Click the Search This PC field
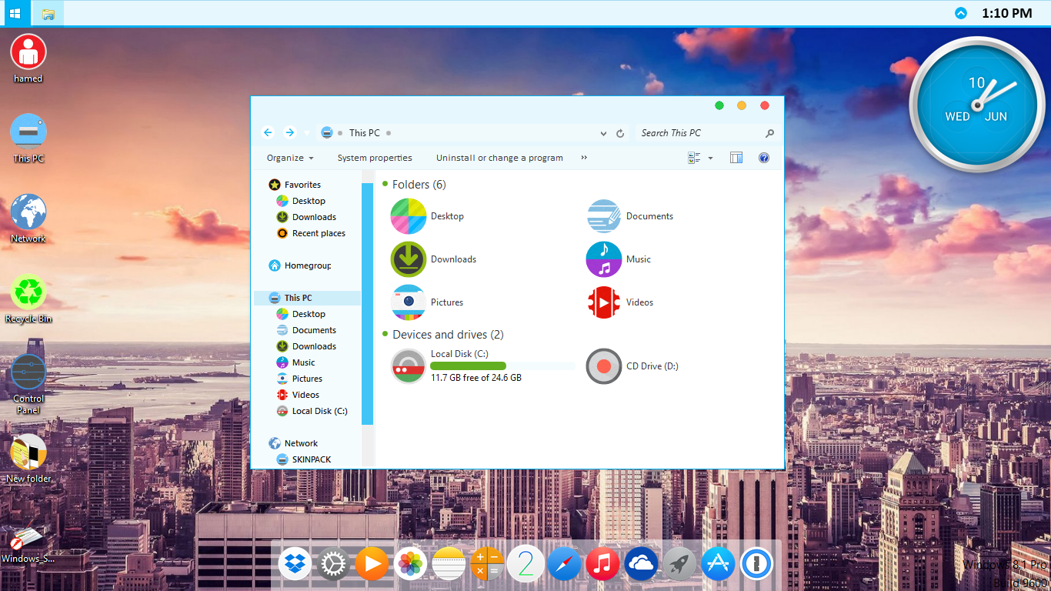 pos(699,133)
